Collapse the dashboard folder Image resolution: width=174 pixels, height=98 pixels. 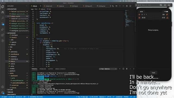(17, 76)
